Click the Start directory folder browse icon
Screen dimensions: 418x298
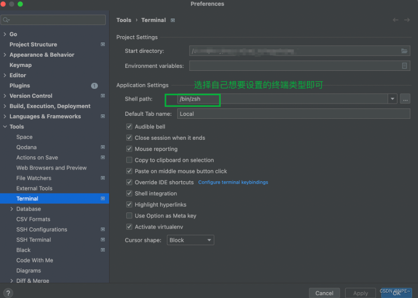tap(404, 51)
